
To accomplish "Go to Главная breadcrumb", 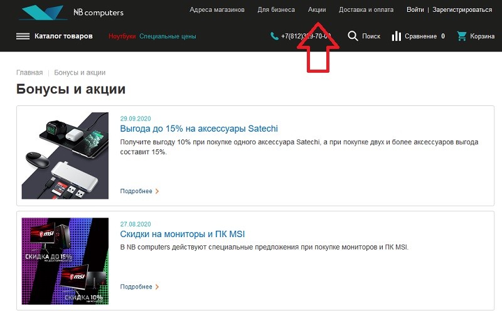I will click(29, 73).
